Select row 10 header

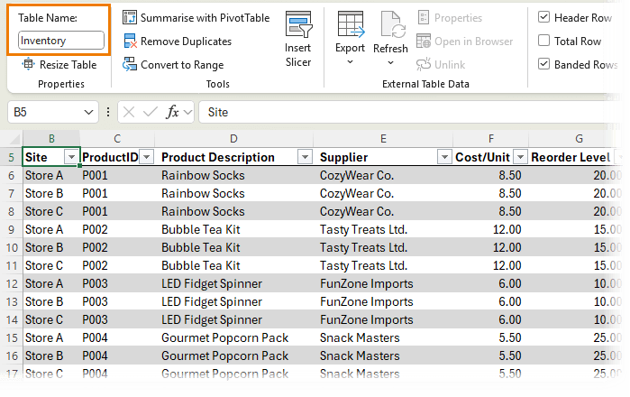[10, 247]
